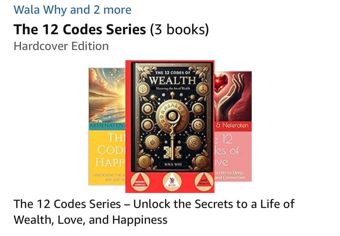Screen dimensions: 340x236
Task: Click the 'WEALTH' title on the black cover
Action: (x=173, y=81)
